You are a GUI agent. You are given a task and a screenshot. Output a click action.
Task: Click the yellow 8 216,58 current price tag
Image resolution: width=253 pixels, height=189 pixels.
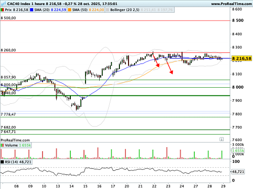[242, 58]
